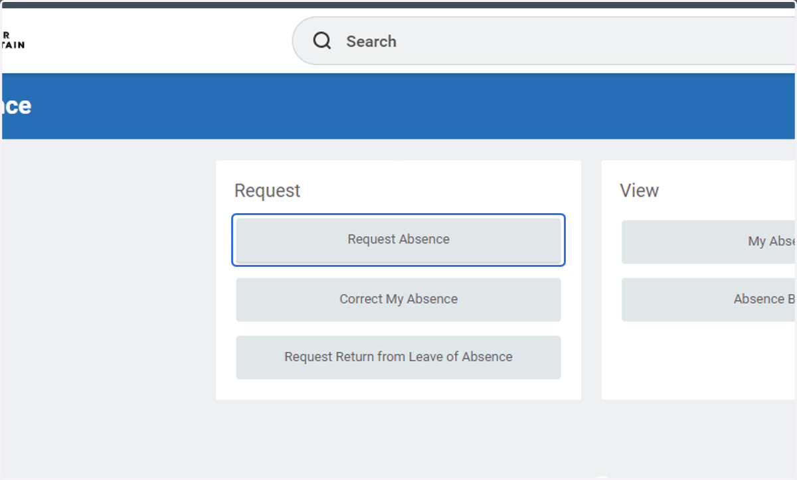Click the View section heading
This screenshot has width=797, height=480.
click(x=639, y=191)
